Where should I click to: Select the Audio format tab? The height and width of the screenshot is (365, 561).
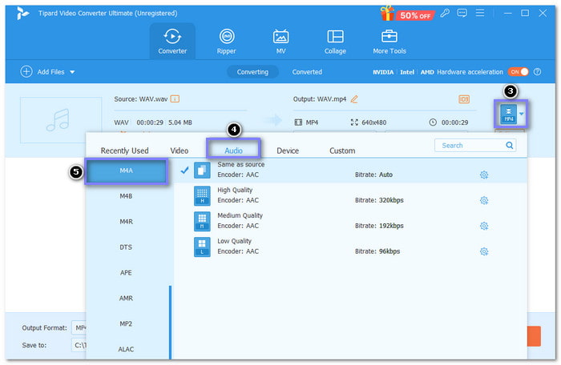click(233, 150)
